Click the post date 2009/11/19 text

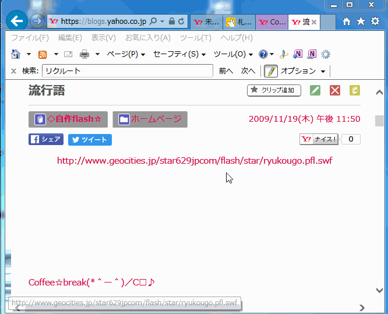(x=304, y=119)
